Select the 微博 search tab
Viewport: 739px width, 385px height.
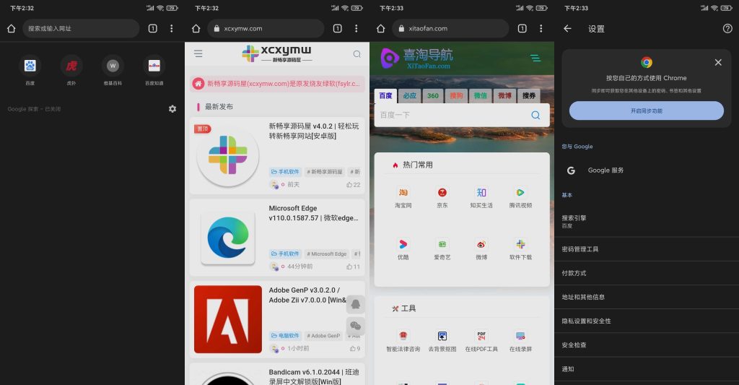pos(504,96)
